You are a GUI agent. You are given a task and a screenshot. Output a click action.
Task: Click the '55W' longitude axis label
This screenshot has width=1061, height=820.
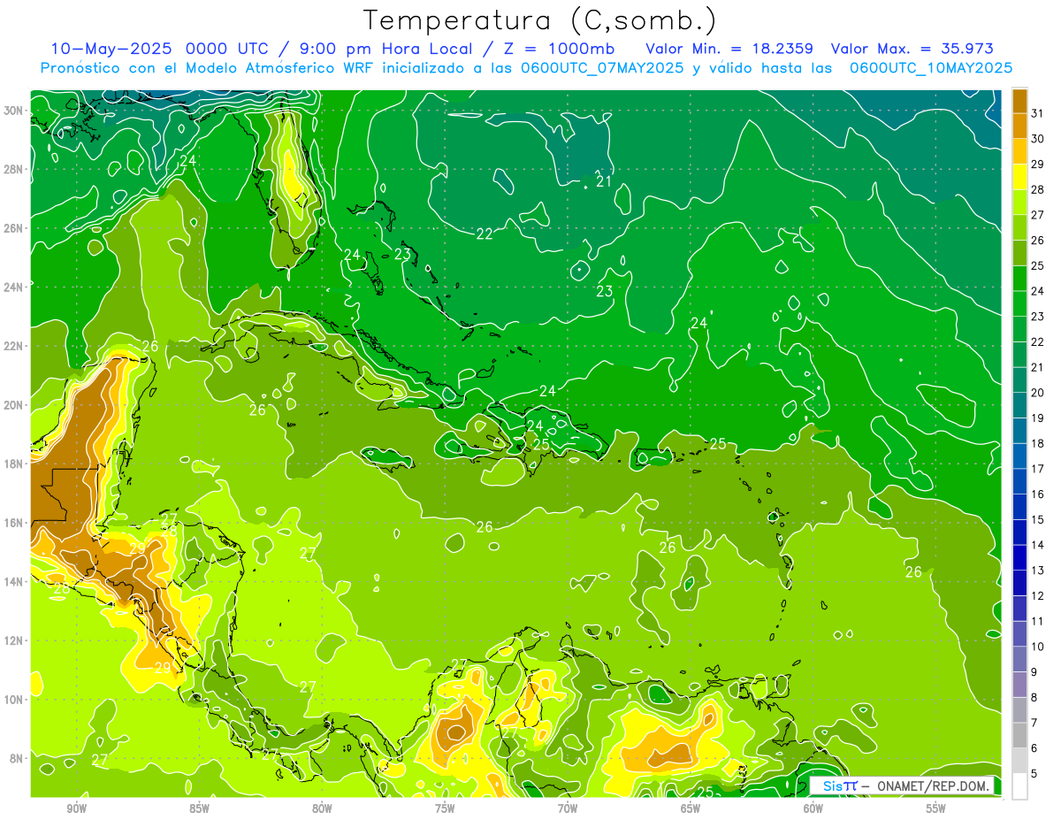point(936,809)
